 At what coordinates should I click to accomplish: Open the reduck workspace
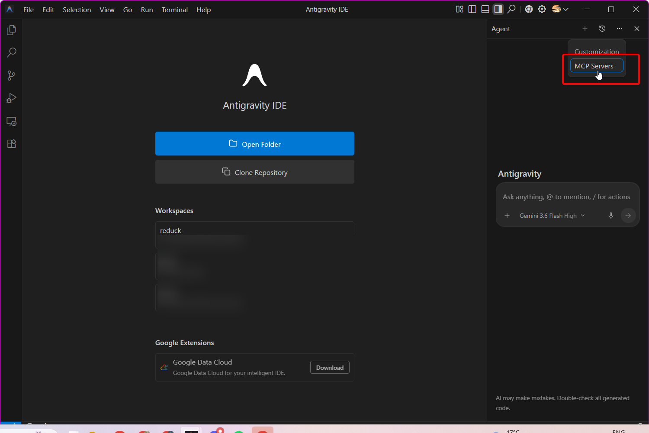click(x=255, y=235)
